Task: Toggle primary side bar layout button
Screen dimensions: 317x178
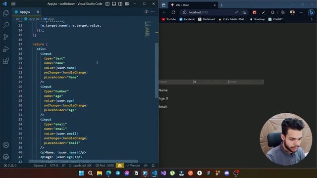Action: coord(107,4)
